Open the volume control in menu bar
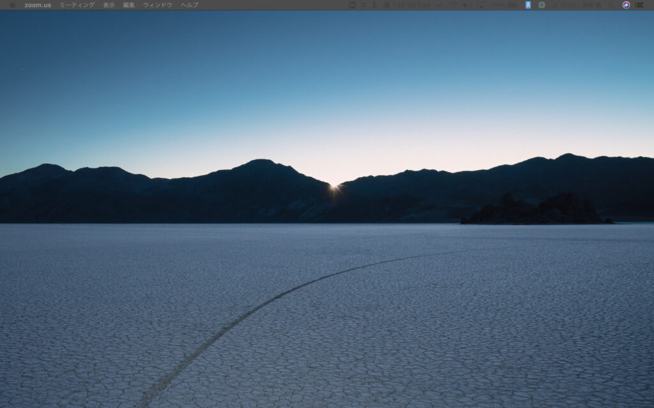654x408 pixels. 467,5
